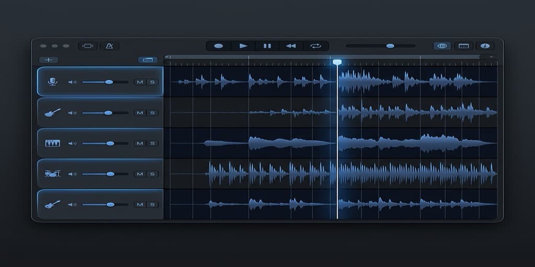Click the speaker icon on the guitar track under the microphone track

click(72, 113)
